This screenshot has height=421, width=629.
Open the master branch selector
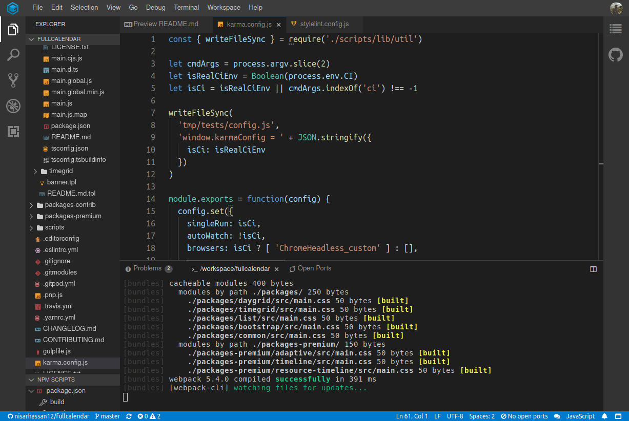pyautogui.click(x=108, y=416)
